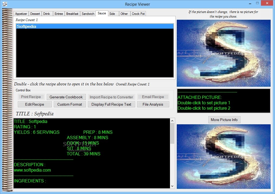
Task: Click the 'YIELDS : 6 SERVINGS' text
Action: coord(37,132)
